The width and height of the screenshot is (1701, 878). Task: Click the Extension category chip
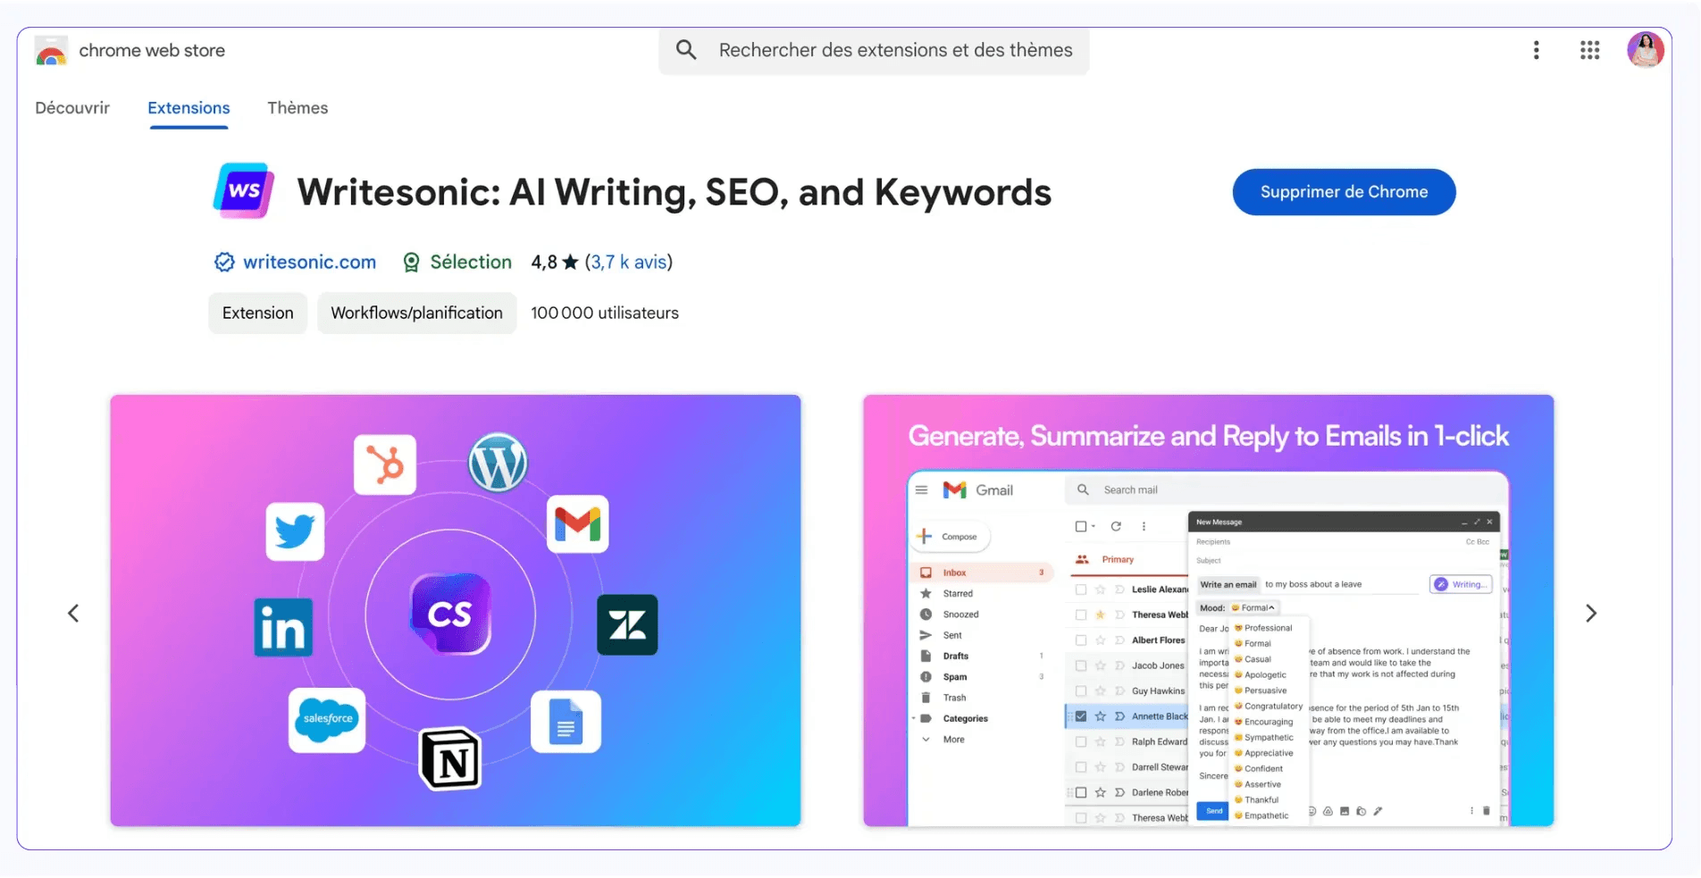click(257, 313)
